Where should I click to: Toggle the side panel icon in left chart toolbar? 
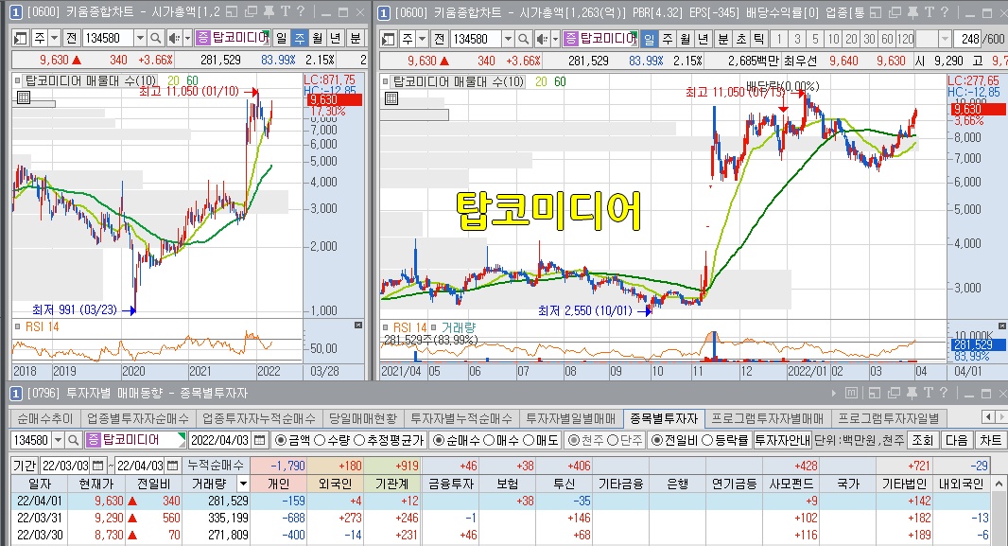point(21,39)
